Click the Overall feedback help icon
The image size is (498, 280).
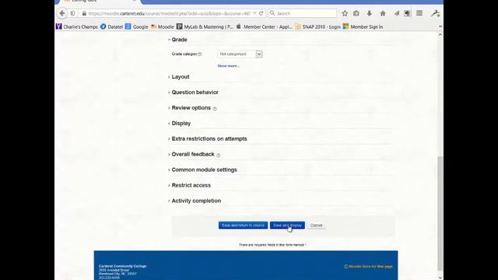[218, 155]
